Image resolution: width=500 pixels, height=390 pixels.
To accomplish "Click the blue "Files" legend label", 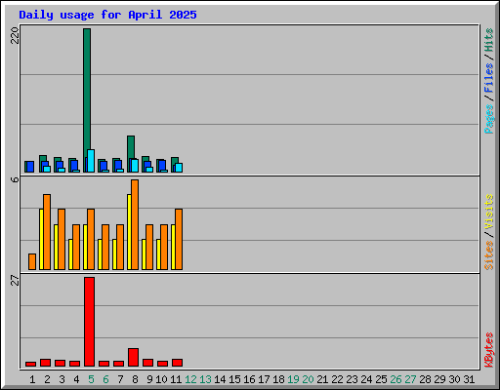I will coord(488,78).
